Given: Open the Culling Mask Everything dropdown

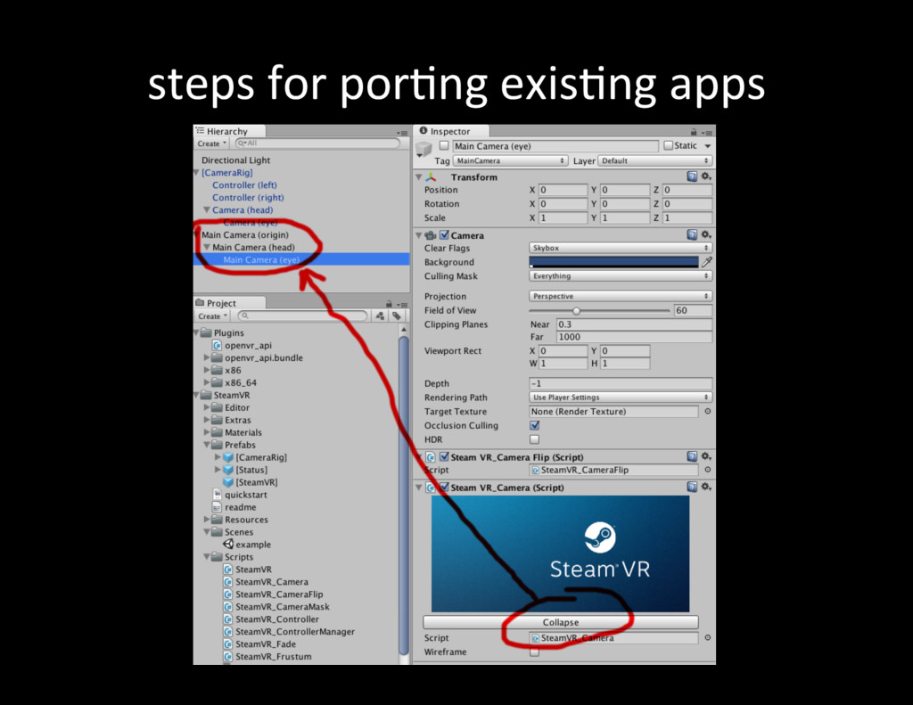Looking at the screenshot, I should (621, 276).
